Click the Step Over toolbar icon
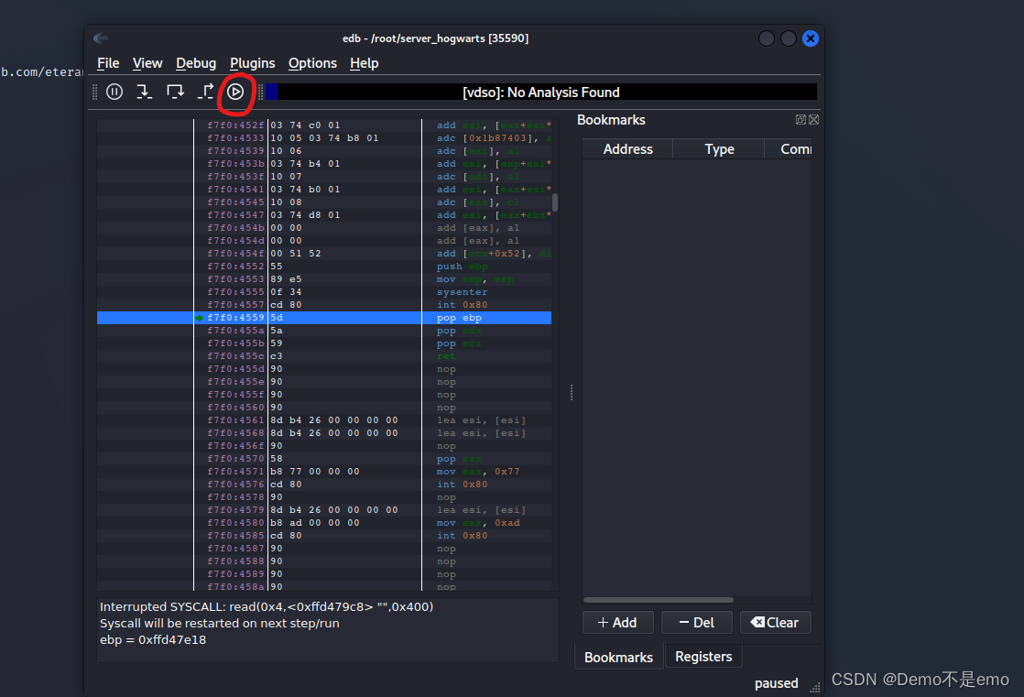Viewport: 1024px width, 697px height. coord(175,93)
